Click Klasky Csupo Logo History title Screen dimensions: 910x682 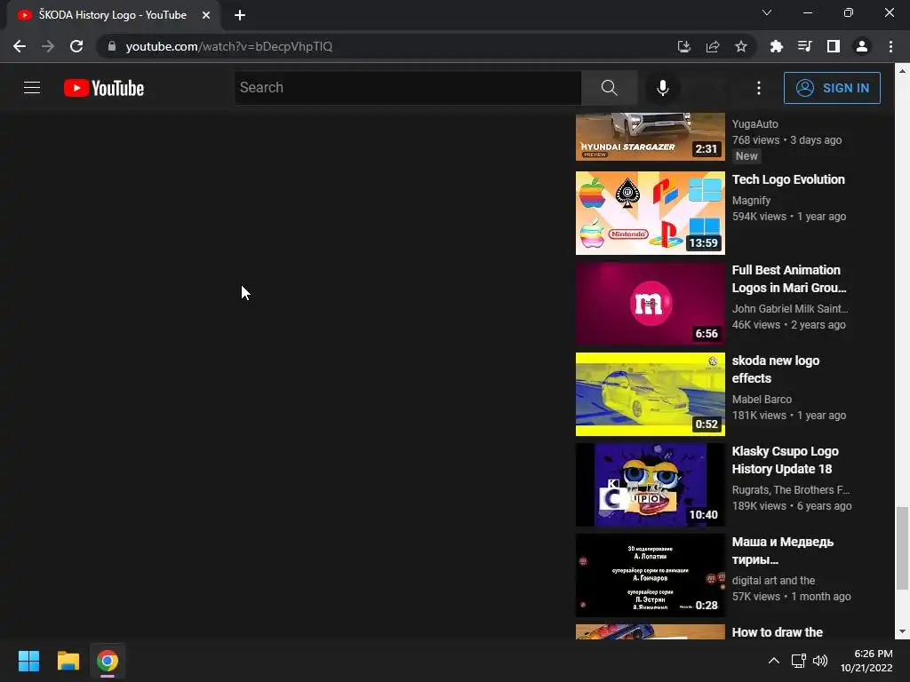(x=785, y=460)
